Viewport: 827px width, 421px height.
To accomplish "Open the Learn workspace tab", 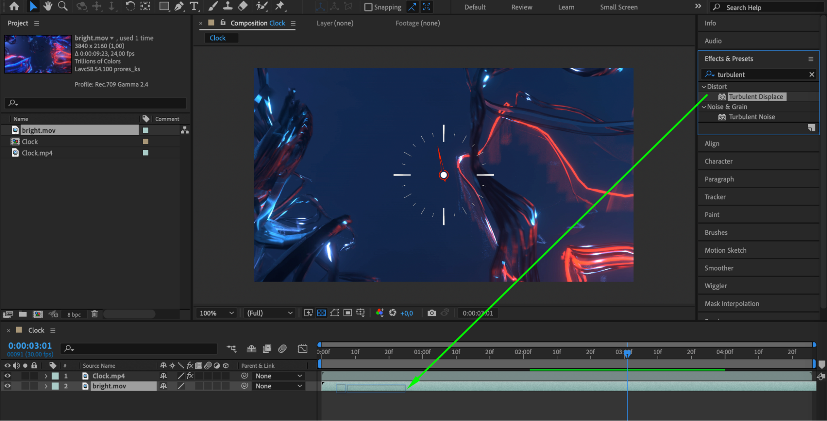I will coord(566,7).
